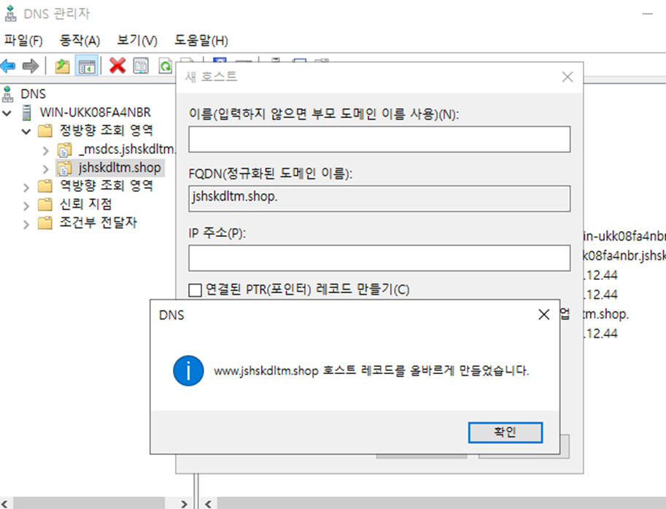Expand the 조건부 전달자 folder
Viewport: 666px width, 509px height.
coord(26,224)
